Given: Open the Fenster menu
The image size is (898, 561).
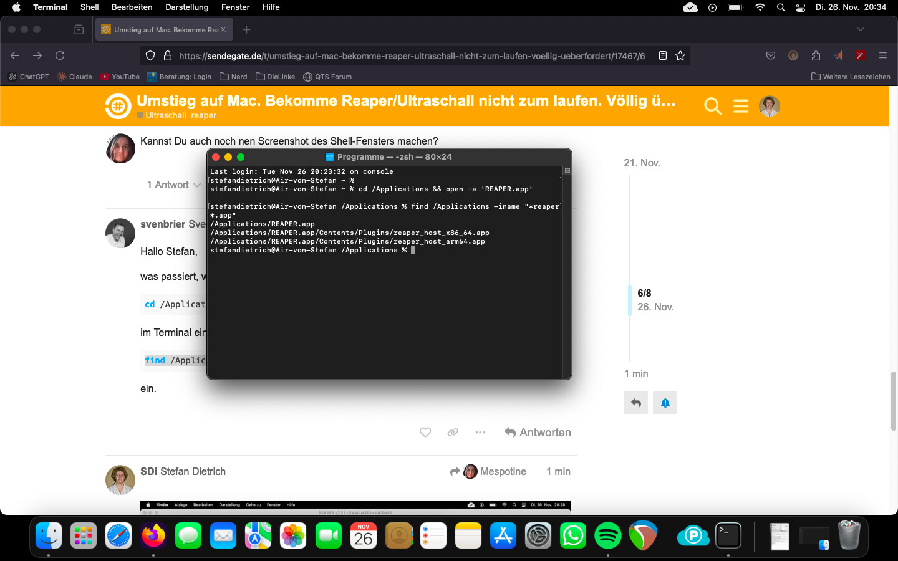Looking at the screenshot, I should (x=235, y=7).
